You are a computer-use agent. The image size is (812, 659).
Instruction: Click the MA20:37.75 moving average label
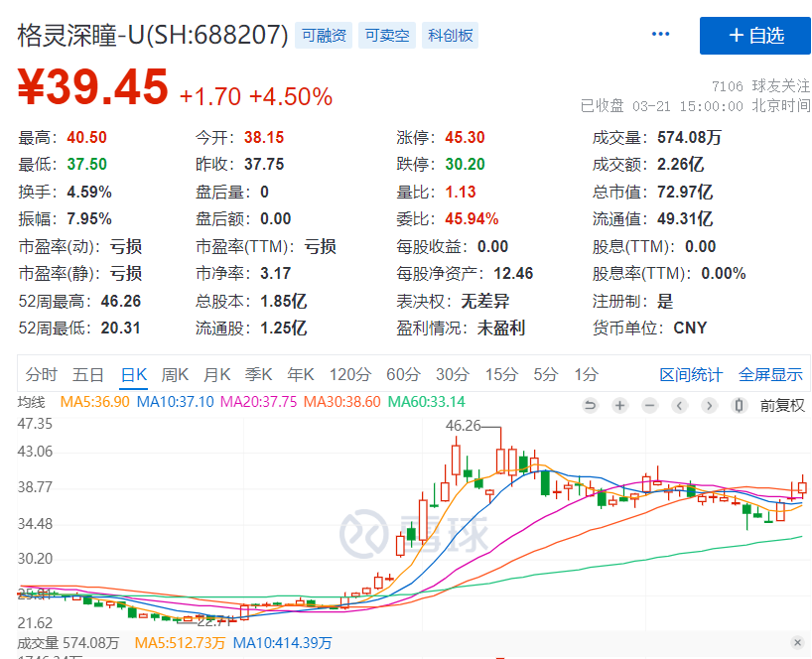click(x=258, y=402)
